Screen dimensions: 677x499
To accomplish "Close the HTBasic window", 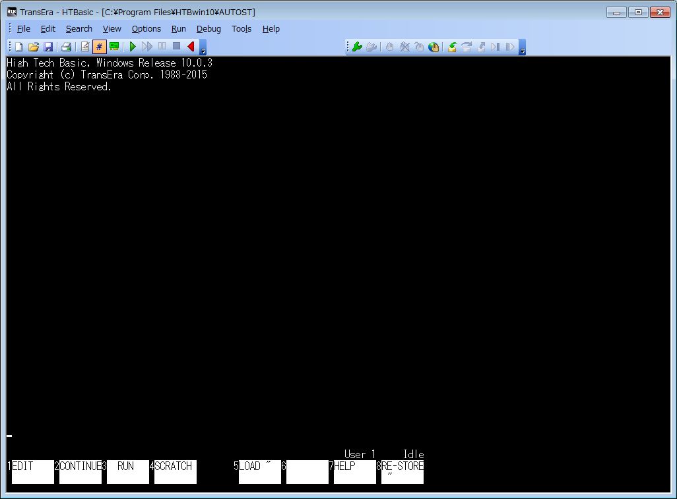I will click(660, 13).
